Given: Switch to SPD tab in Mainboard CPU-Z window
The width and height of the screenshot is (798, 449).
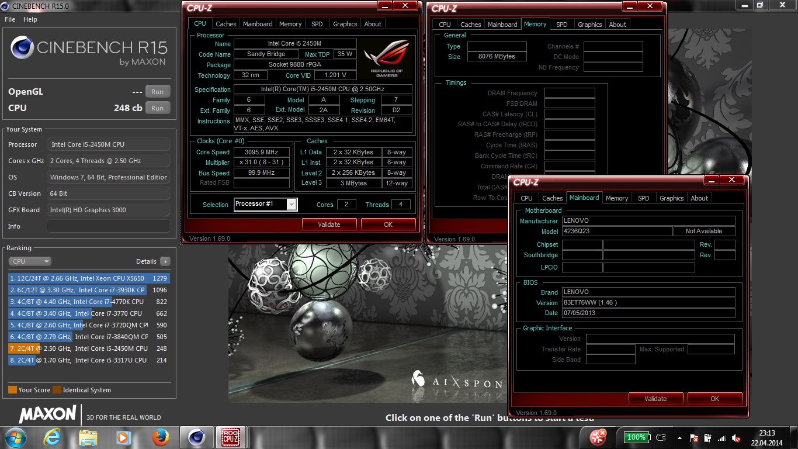Looking at the screenshot, I should [x=643, y=198].
